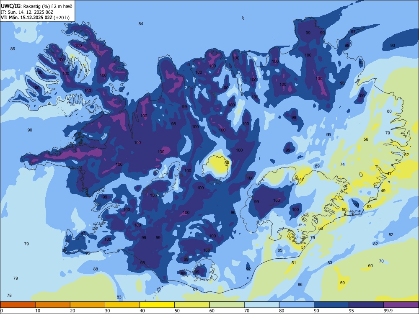Screen dimensions: 419x314
Task: Click the '40' legend tick label
Action: (142, 311)
